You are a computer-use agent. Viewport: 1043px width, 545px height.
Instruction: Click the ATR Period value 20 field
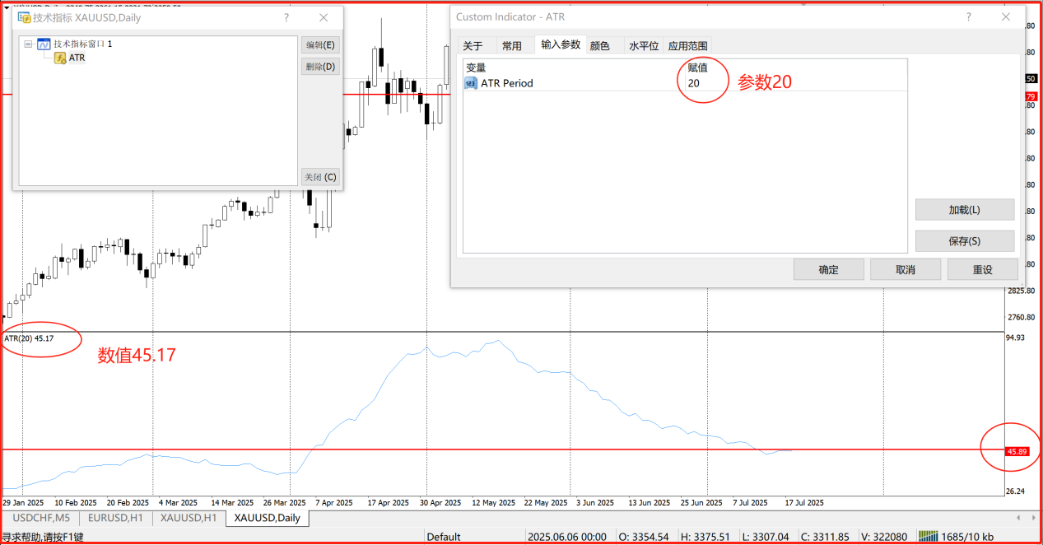[x=795, y=83]
